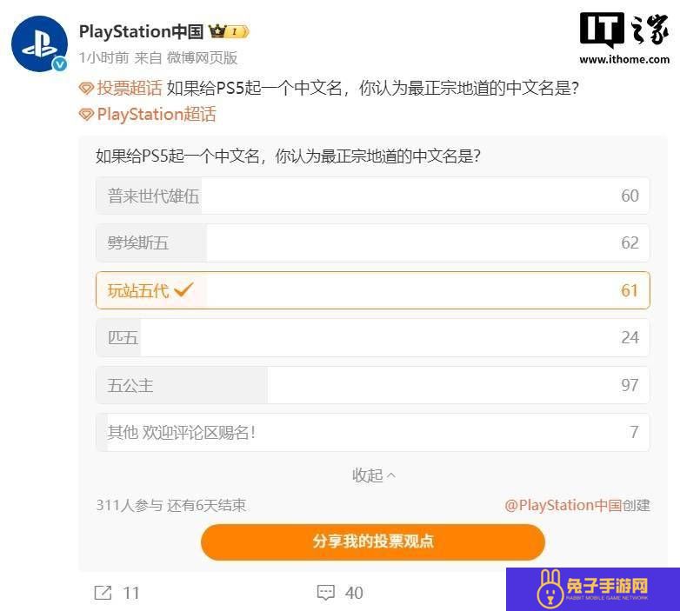Click the diamond icon before 投票超话
The image size is (680, 611).
(x=86, y=89)
